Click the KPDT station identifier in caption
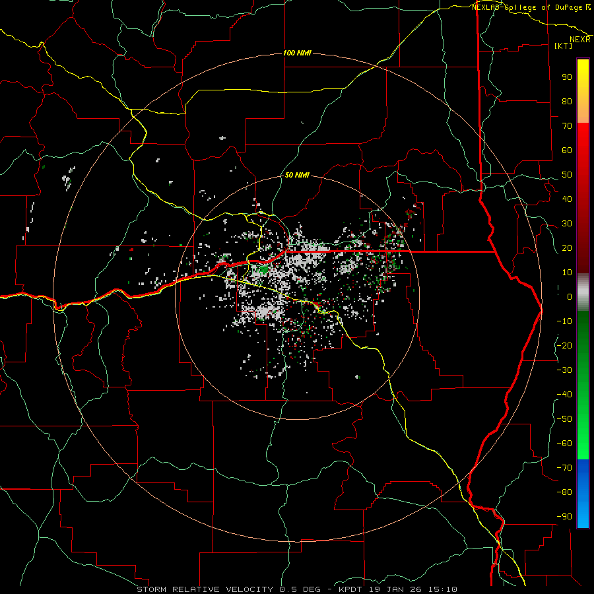594x594 pixels. (350, 589)
